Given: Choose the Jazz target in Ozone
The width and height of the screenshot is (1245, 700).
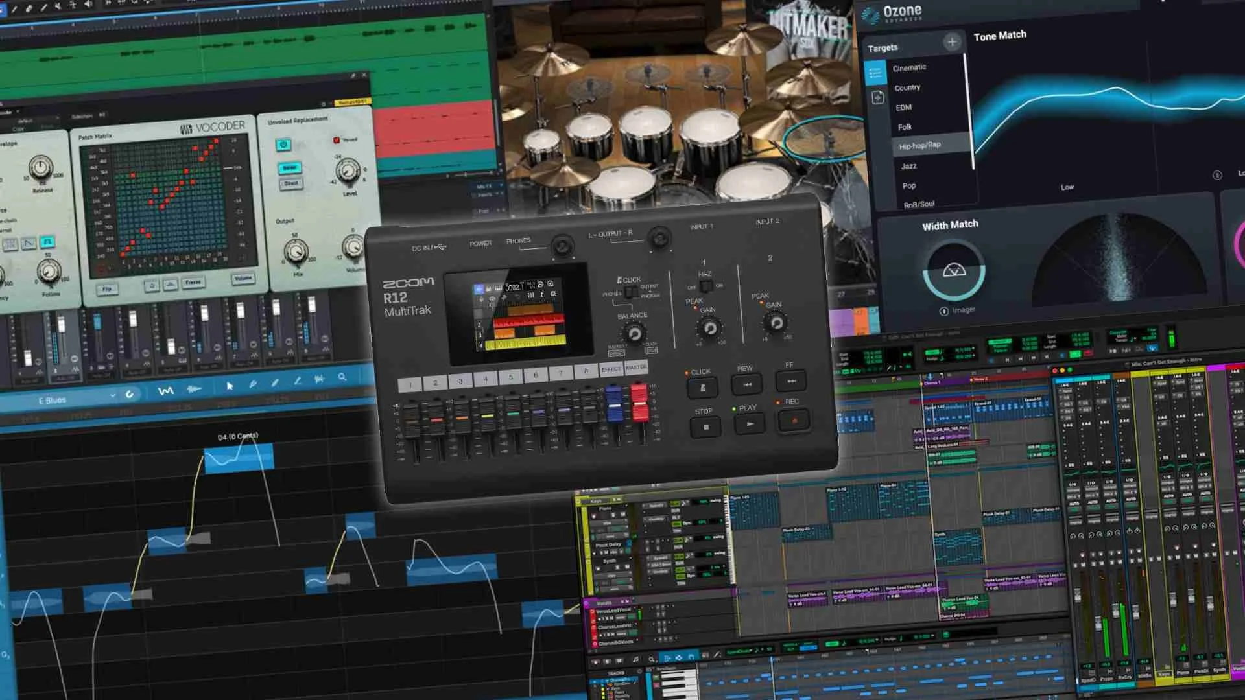Looking at the screenshot, I should pos(908,166).
